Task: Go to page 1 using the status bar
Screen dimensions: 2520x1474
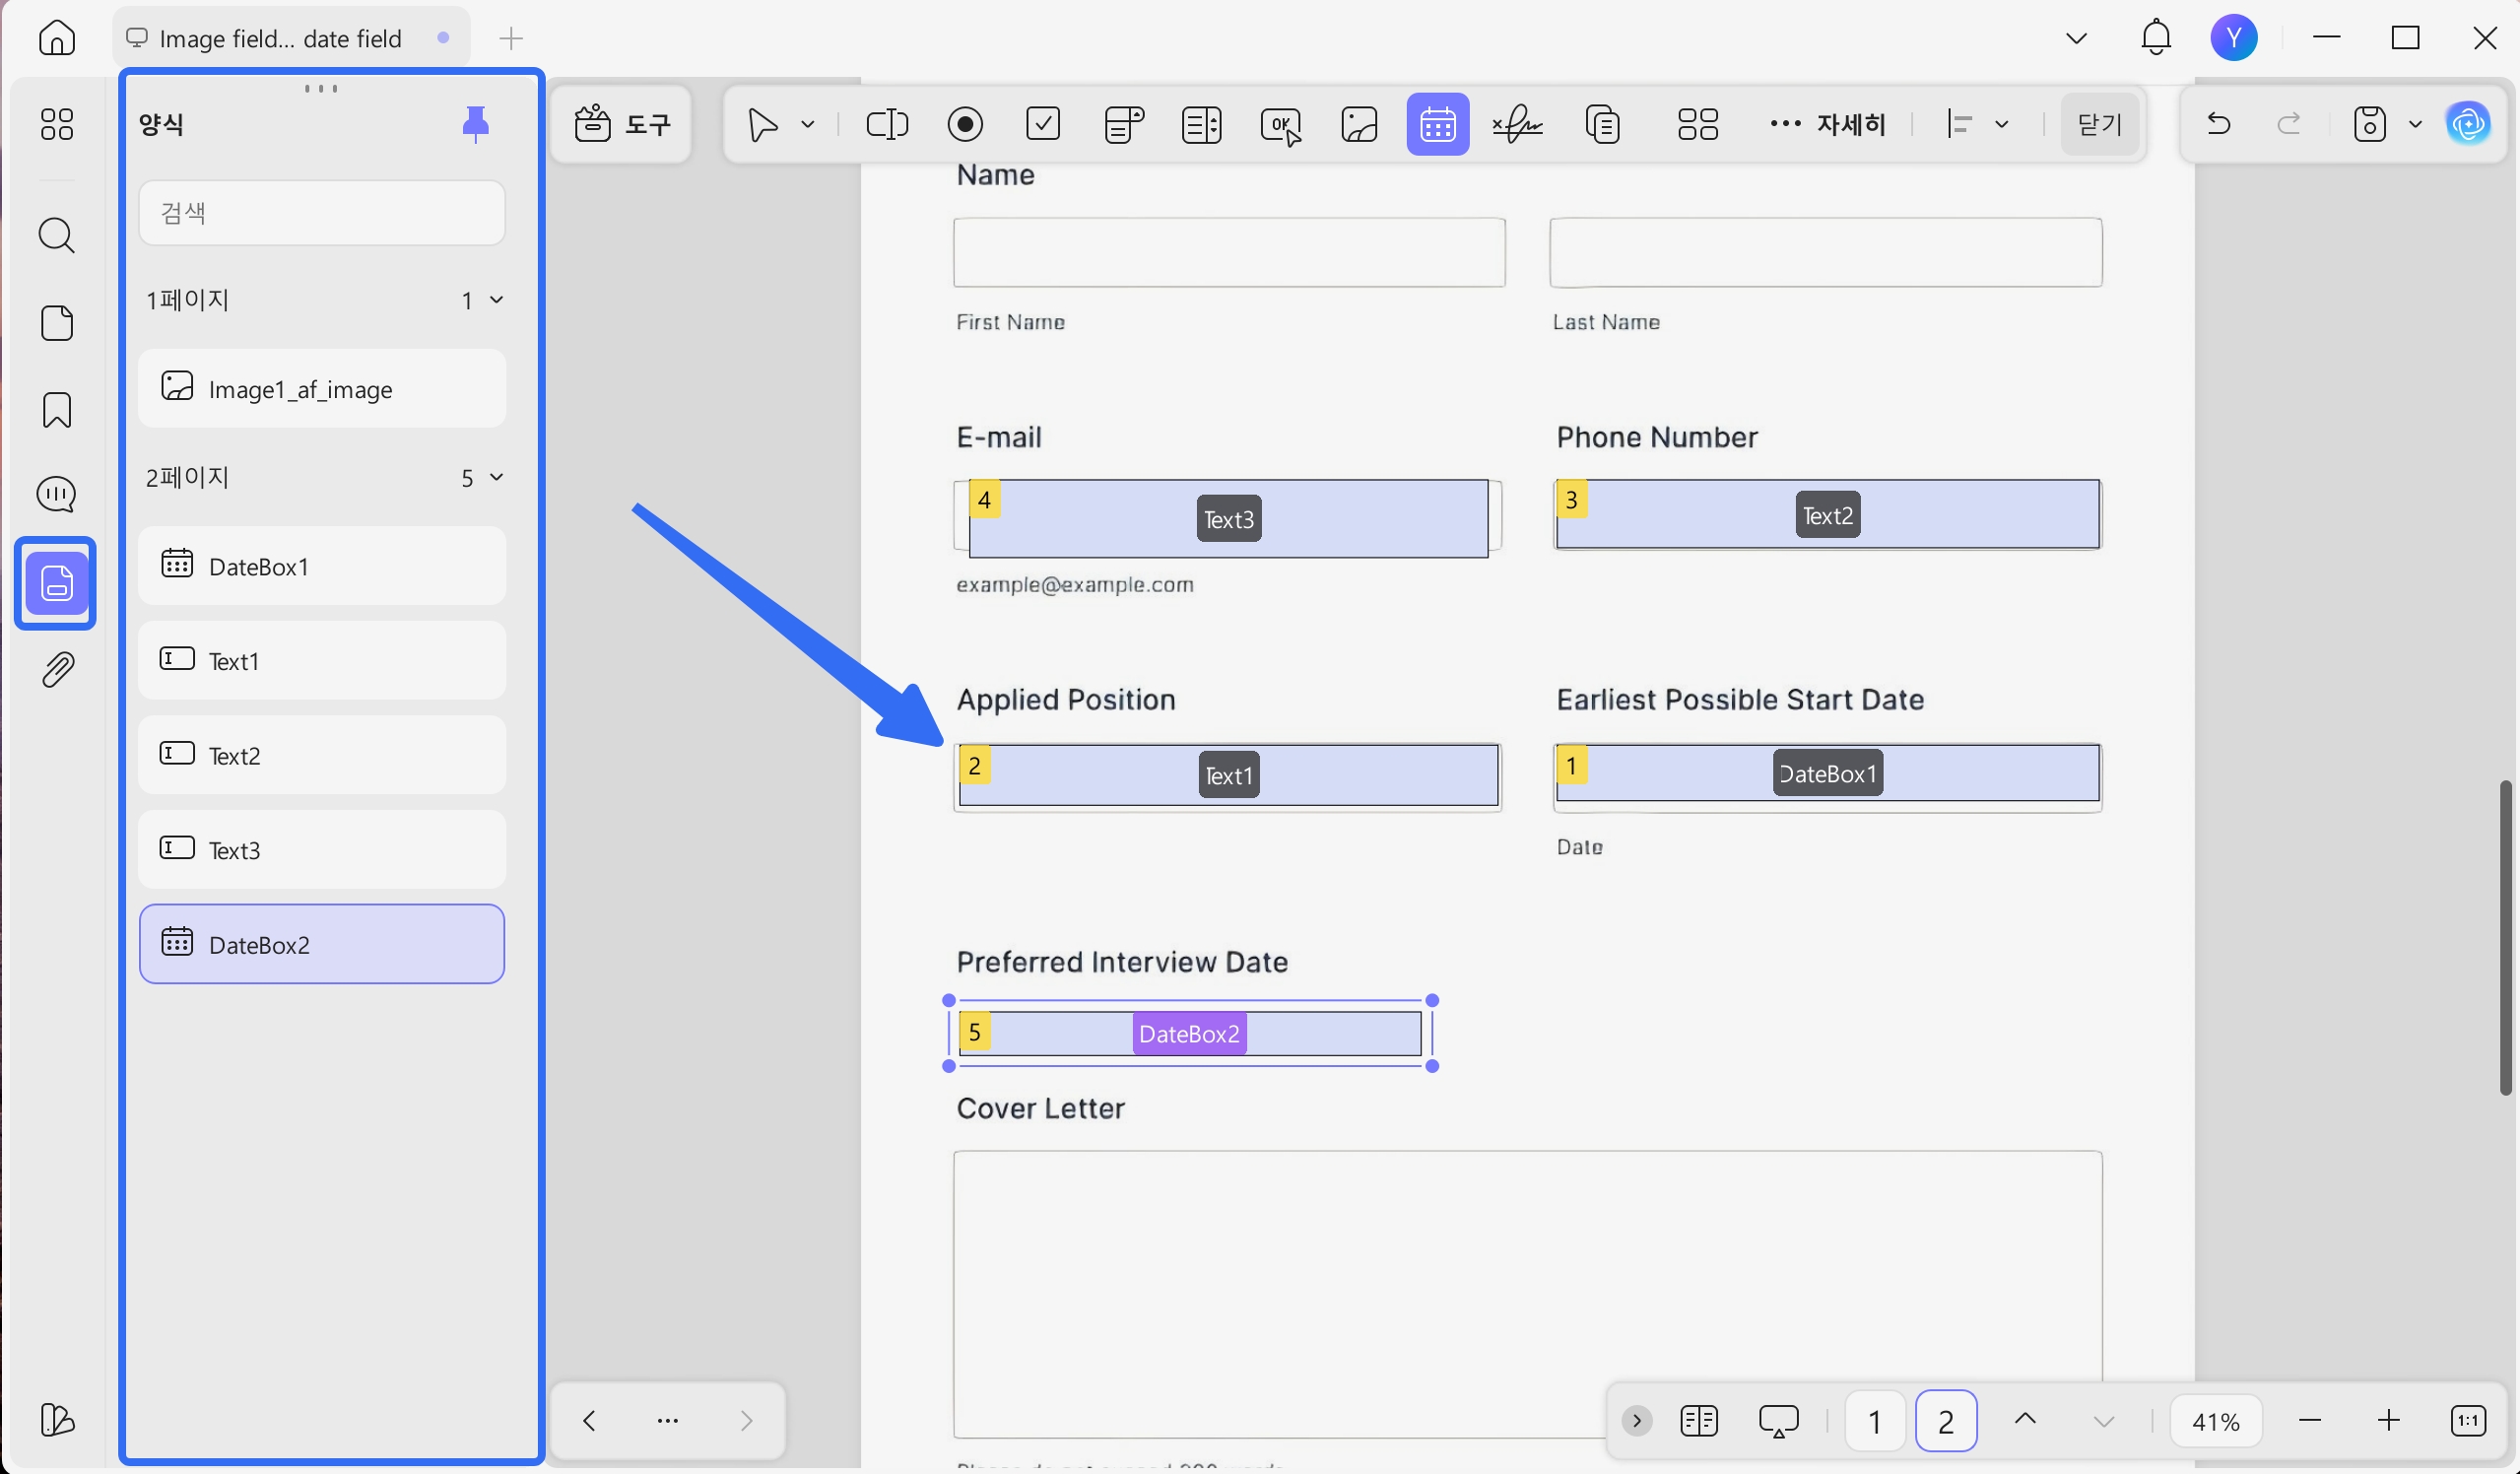Action: 1874,1420
